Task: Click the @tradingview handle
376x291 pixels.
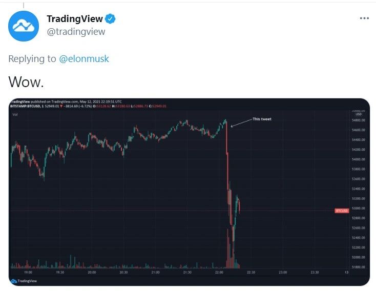Action: (x=76, y=32)
